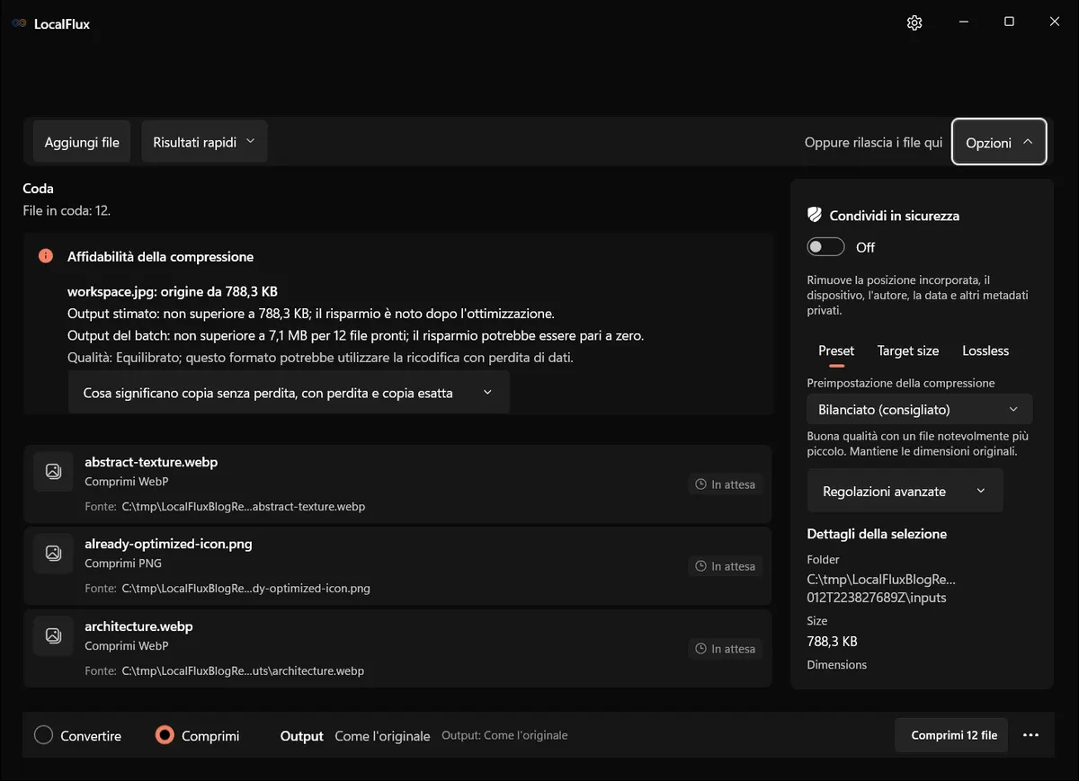This screenshot has height=781, width=1079.
Task: Click the abstract-texture.webp file name
Action: click(151, 462)
